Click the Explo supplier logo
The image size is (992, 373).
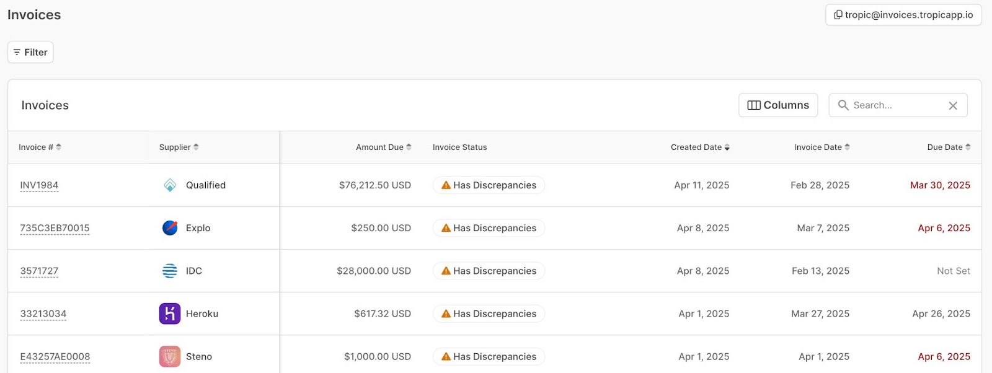(x=170, y=228)
